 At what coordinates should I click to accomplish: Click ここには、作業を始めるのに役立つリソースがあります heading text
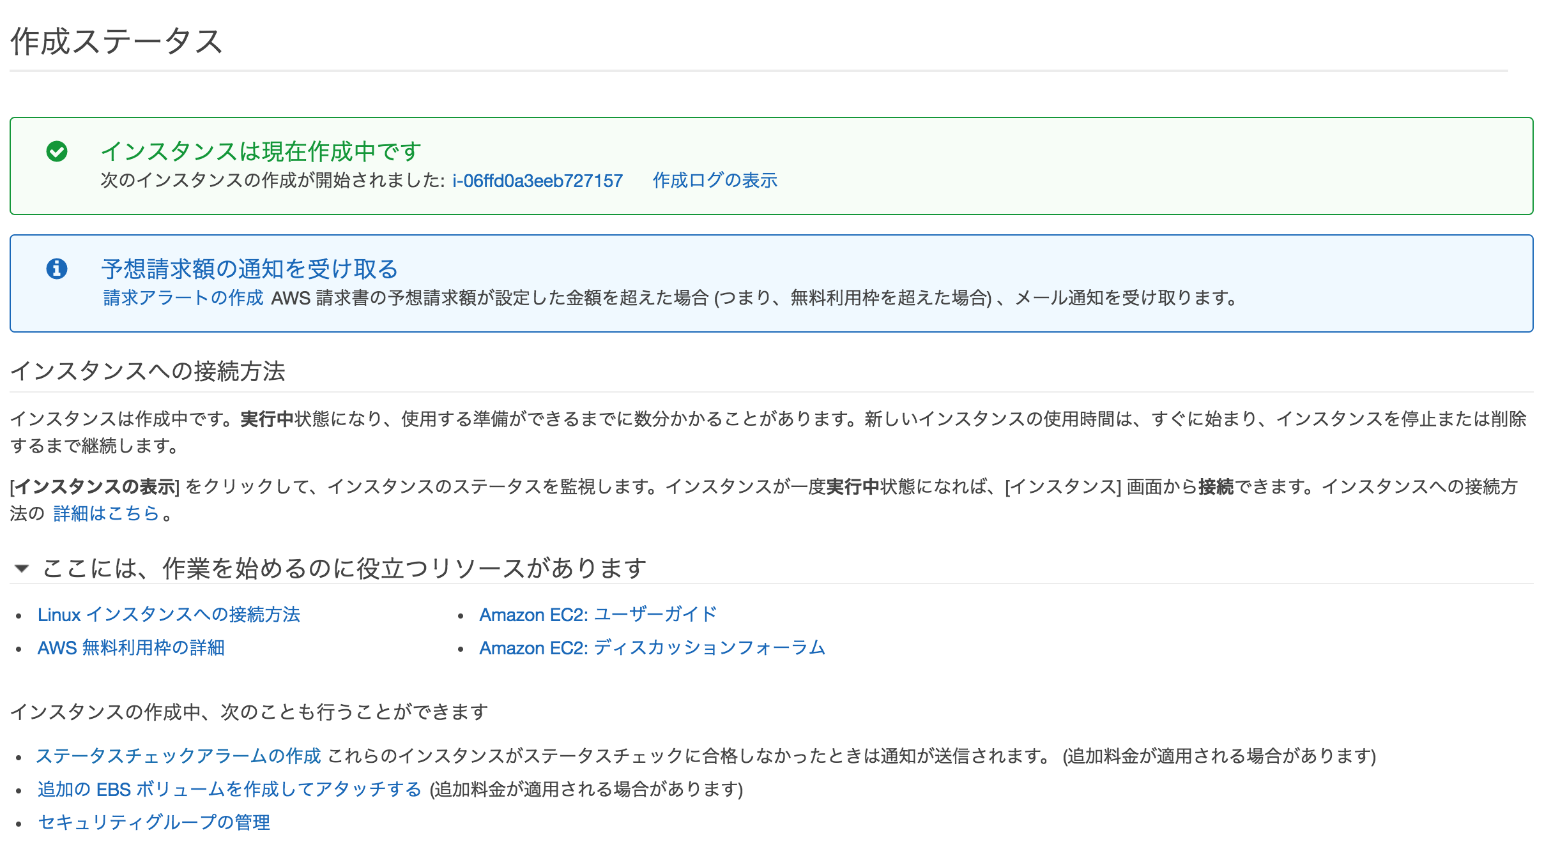tap(344, 568)
